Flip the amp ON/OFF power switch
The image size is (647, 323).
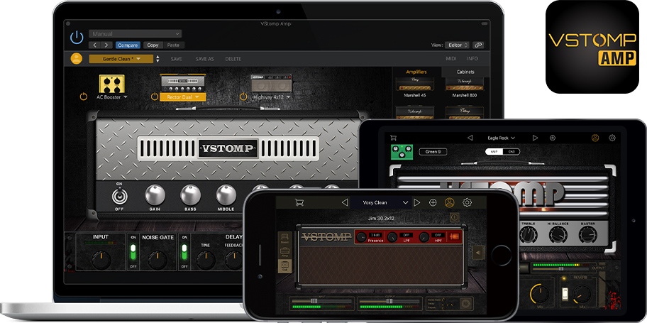coord(121,195)
